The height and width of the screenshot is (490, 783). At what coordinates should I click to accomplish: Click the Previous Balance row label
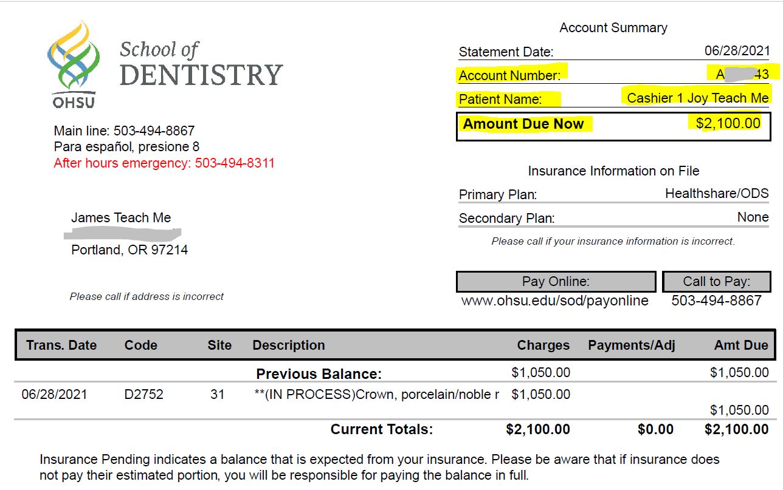pyautogui.click(x=319, y=373)
